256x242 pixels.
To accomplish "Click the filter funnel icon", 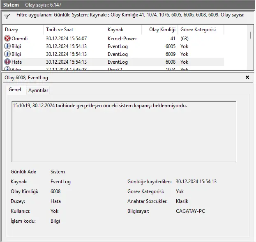I will pyautogui.click(x=7, y=16).
